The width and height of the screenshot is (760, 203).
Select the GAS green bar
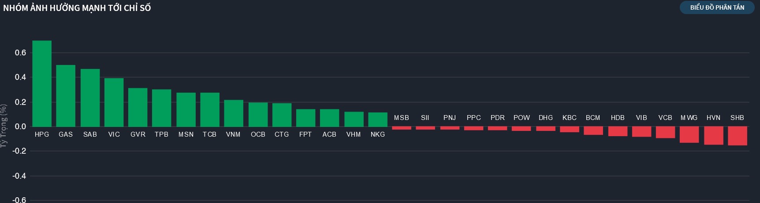click(x=66, y=96)
